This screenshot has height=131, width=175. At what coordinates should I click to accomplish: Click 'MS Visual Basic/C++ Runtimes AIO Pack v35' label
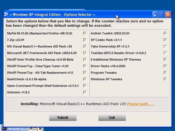pos(39,46)
